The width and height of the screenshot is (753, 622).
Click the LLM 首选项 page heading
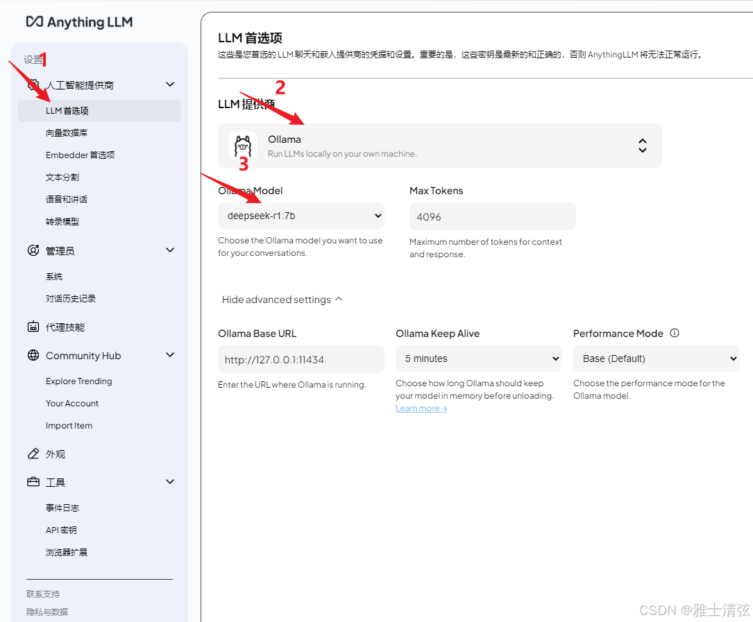[x=251, y=38]
